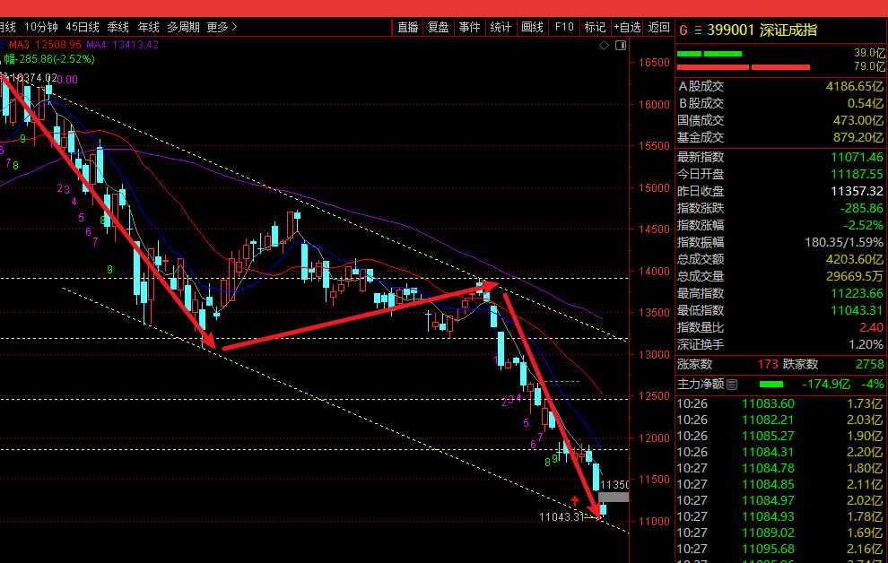Viewport: 888px width, 563px height.
Task: Click the 最高指数 value 11223.66
Action: click(857, 293)
